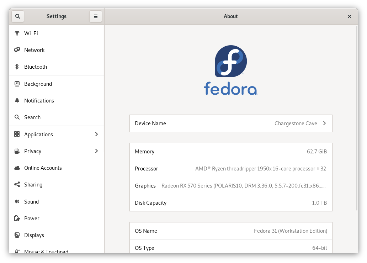The image size is (367, 263).
Task: Click the Online Accounts cloud icon
Action: pyautogui.click(x=17, y=168)
